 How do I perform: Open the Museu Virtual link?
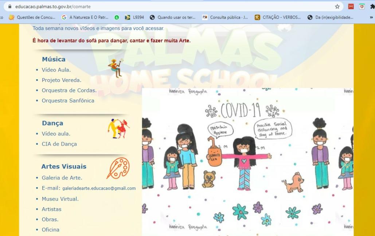[x=60, y=199]
